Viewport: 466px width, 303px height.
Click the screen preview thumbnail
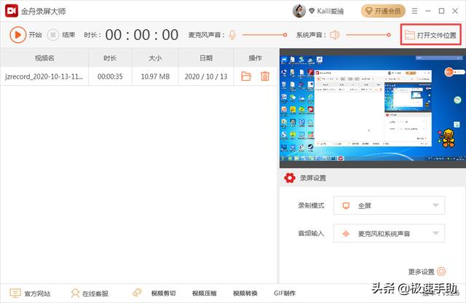[x=373, y=109]
